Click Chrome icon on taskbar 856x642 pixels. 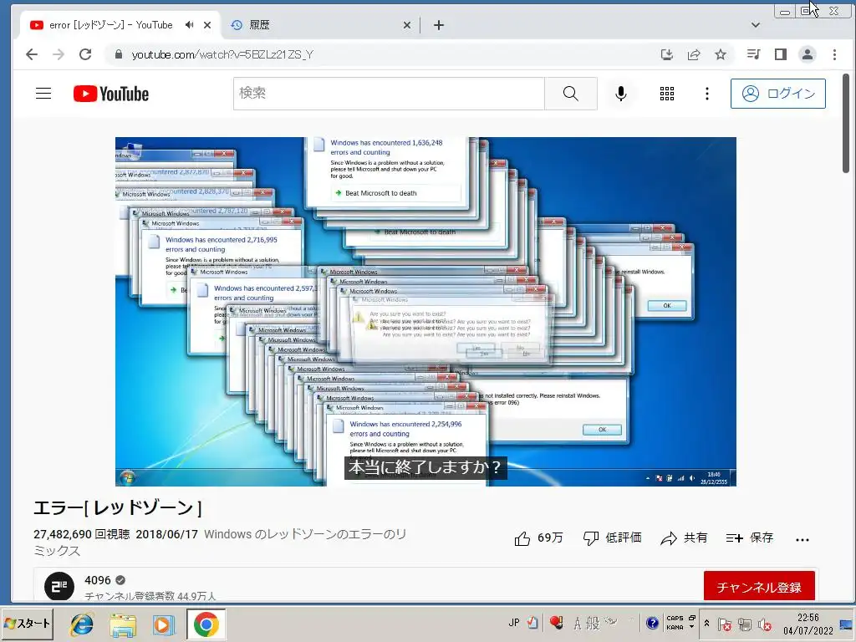(x=206, y=624)
